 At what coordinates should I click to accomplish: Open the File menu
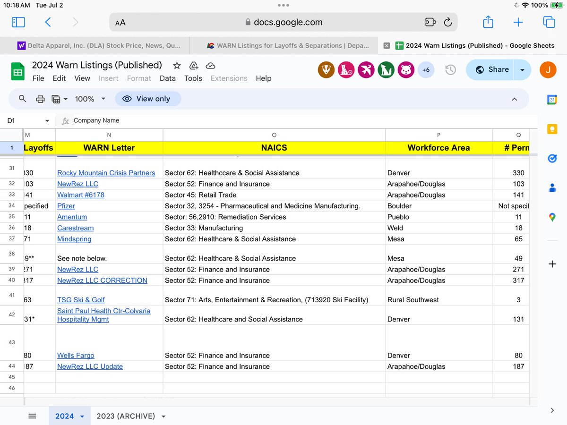coord(38,78)
